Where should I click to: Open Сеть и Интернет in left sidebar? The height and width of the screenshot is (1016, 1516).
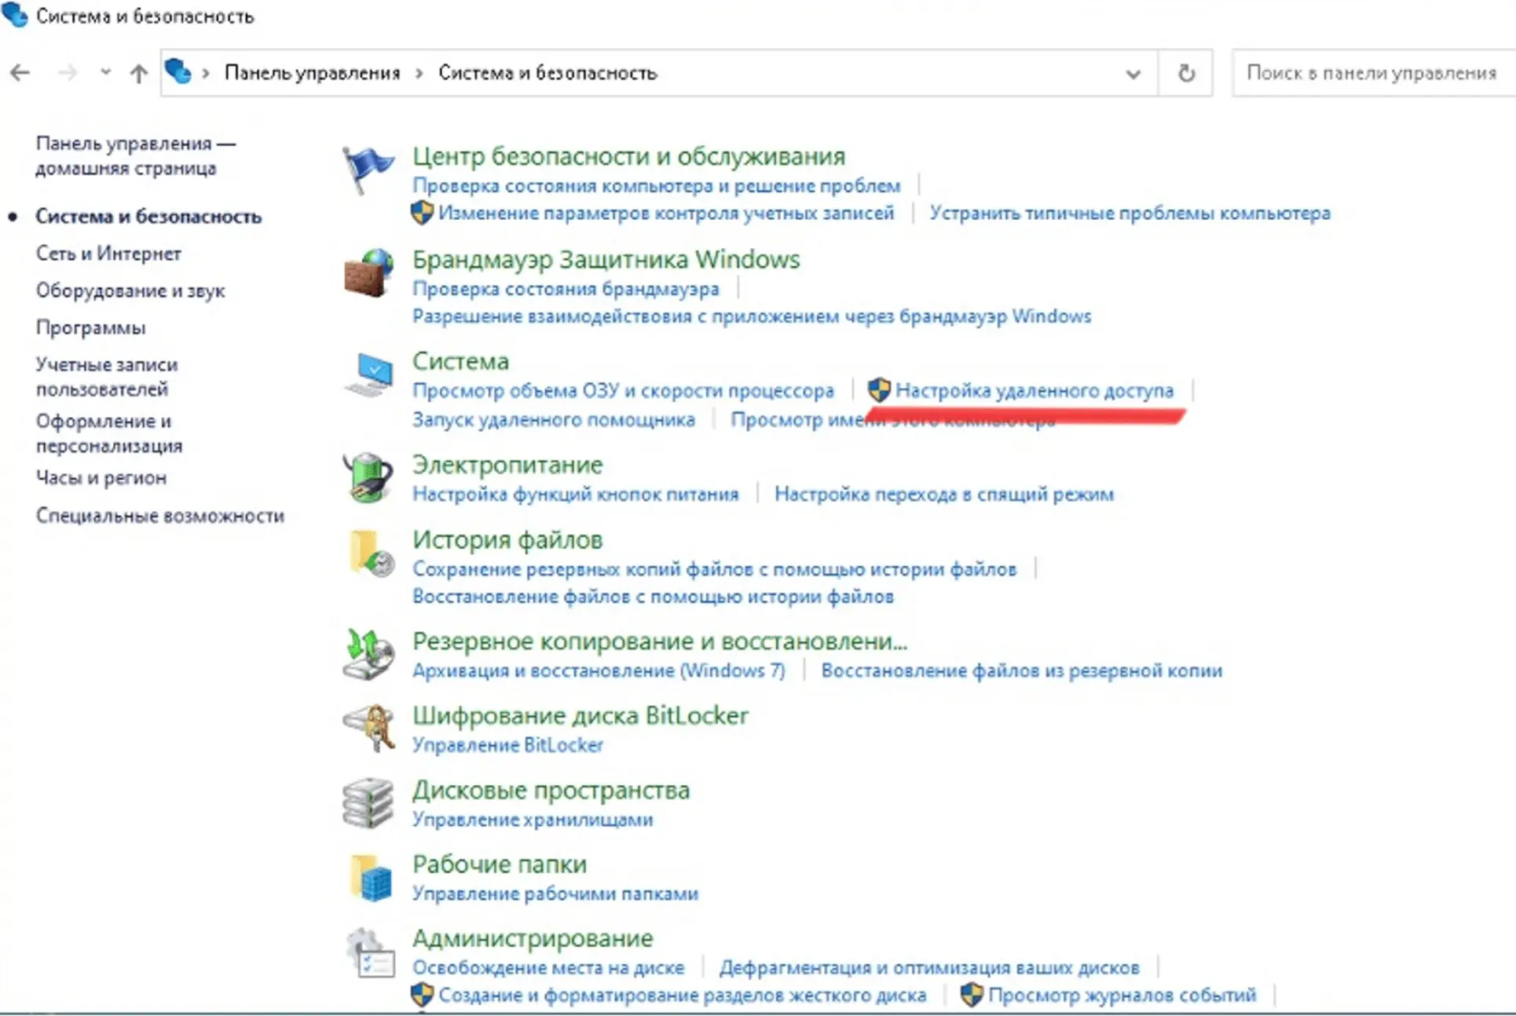point(108,254)
